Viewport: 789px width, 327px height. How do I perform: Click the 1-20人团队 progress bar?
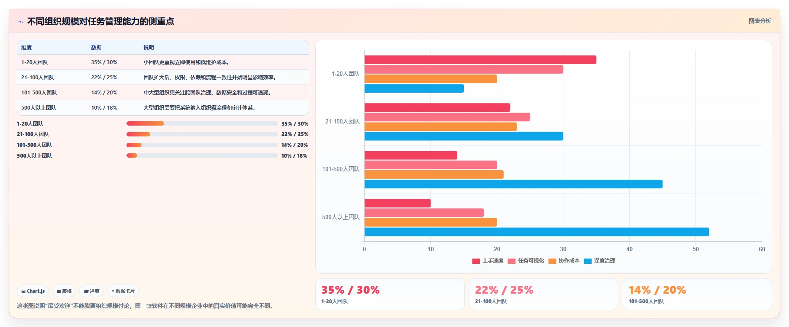coord(202,123)
